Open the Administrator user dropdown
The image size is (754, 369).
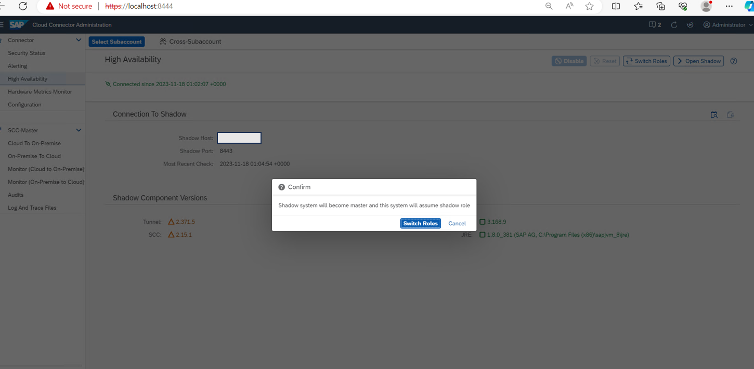(727, 25)
